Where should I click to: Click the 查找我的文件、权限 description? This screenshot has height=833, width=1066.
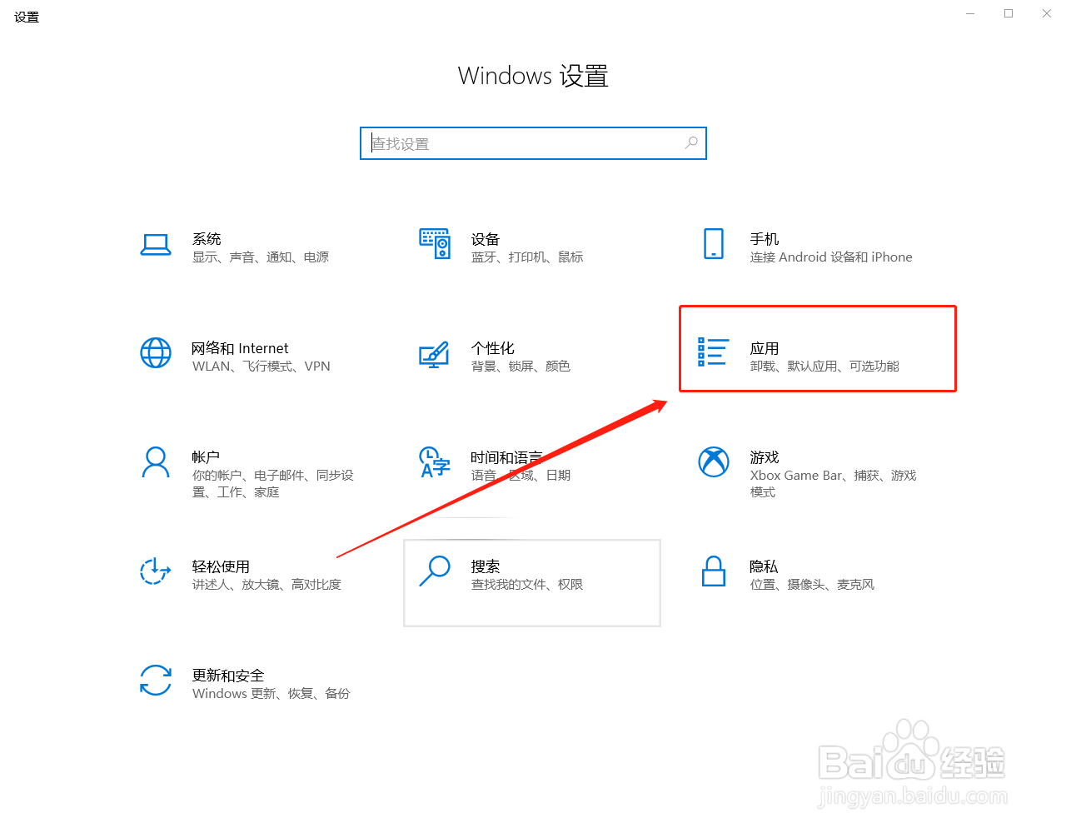click(x=527, y=585)
